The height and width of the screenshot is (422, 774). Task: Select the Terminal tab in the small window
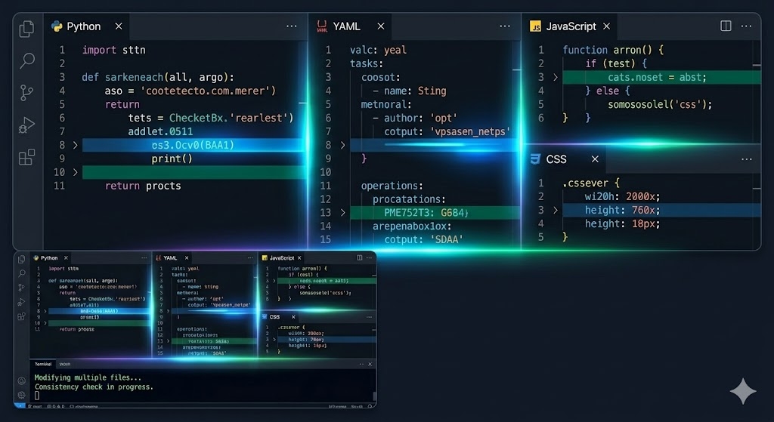pyautogui.click(x=43, y=365)
